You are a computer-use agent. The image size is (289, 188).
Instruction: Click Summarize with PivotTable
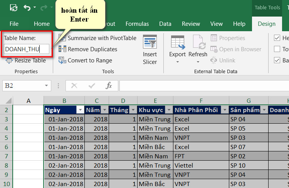click(97, 38)
